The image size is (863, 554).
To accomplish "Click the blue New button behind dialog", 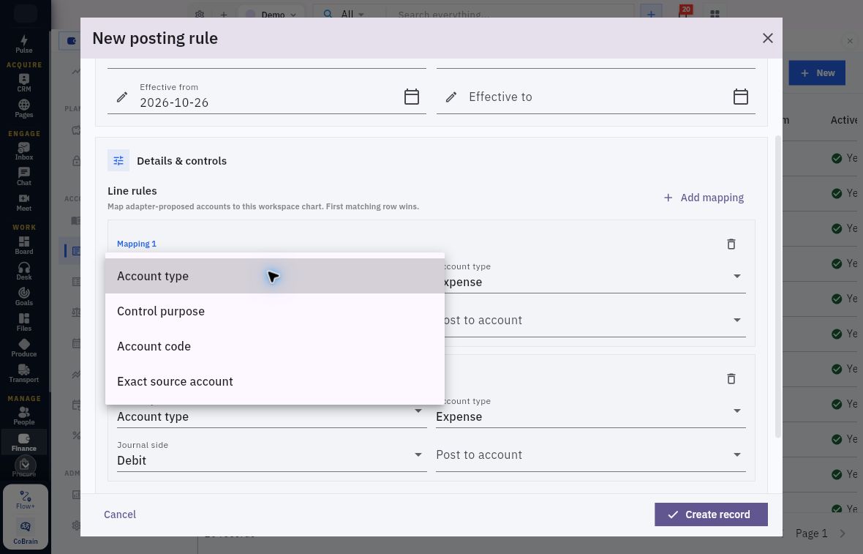I will (x=817, y=72).
